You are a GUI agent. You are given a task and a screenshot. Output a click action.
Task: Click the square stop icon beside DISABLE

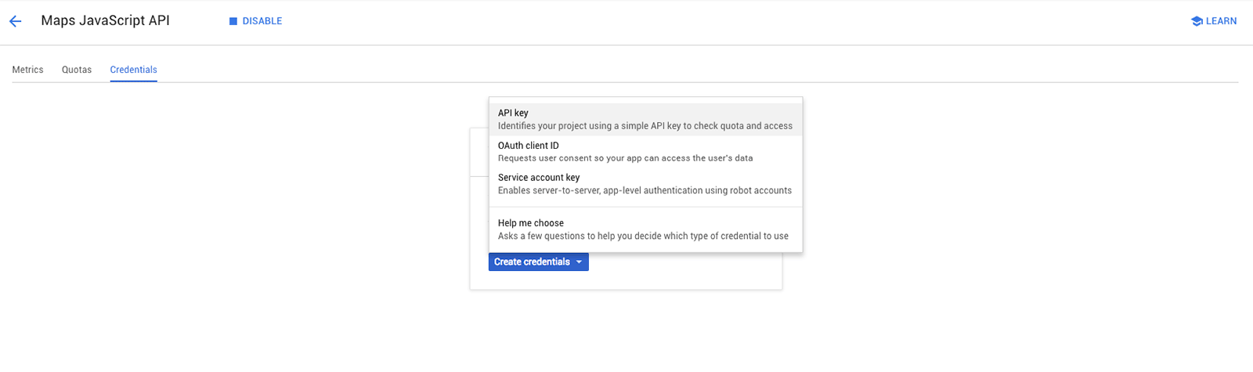click(x=233, y=21)
